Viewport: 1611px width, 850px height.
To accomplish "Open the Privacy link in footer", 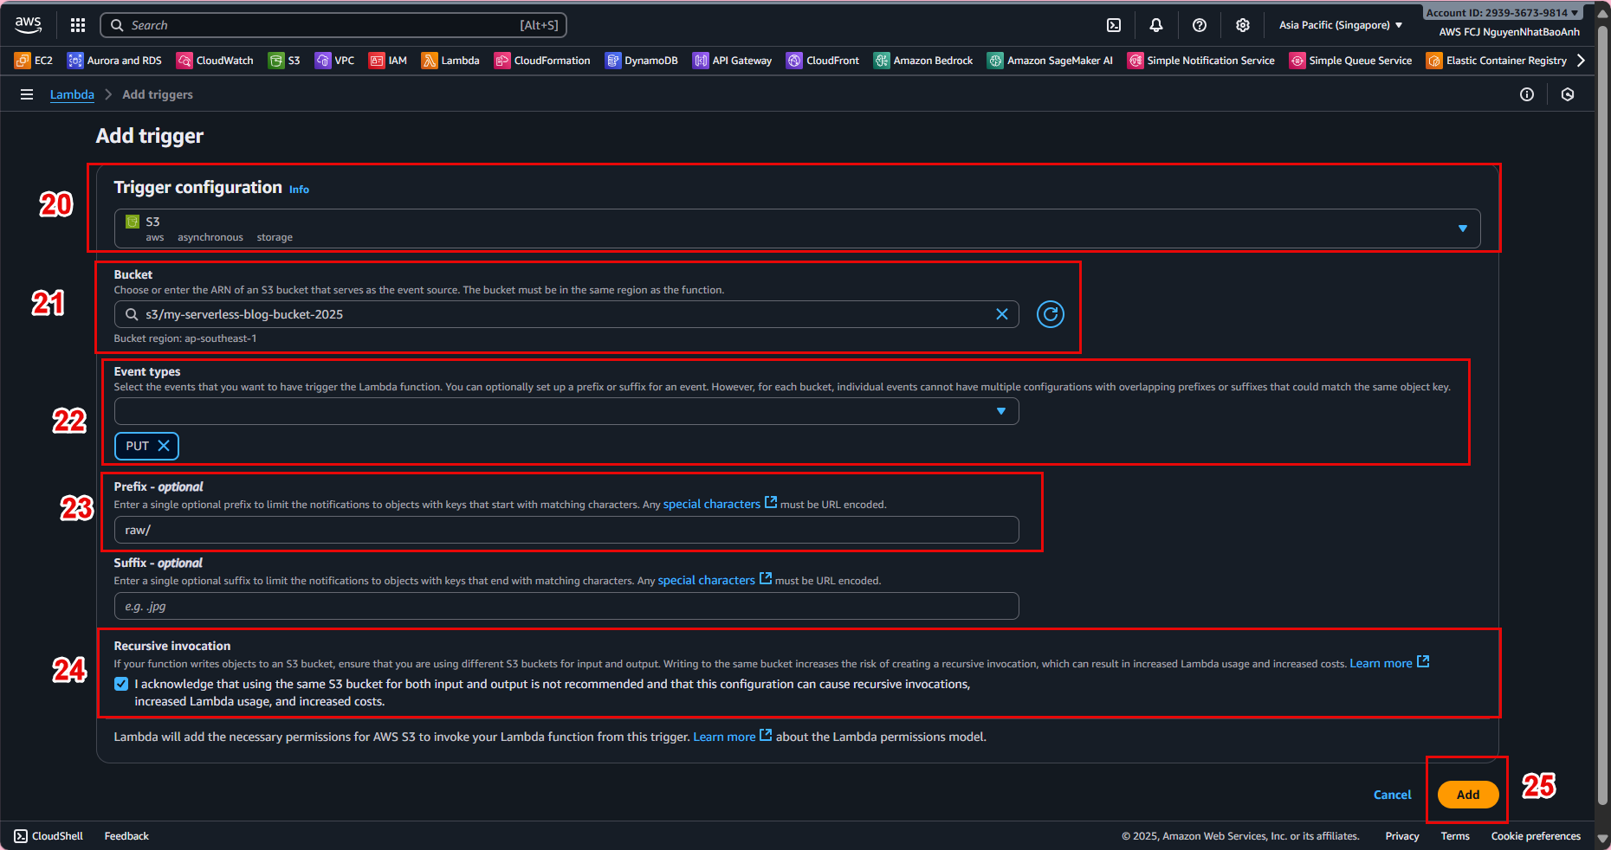I will pyautogui.click(x=1402, y=836).
